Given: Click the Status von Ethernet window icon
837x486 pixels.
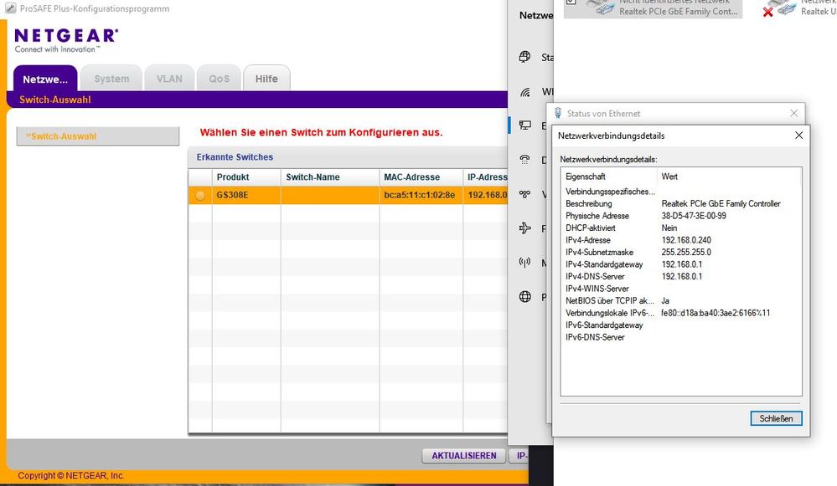Looking at the screenshot, I should [x=558, y=113].
